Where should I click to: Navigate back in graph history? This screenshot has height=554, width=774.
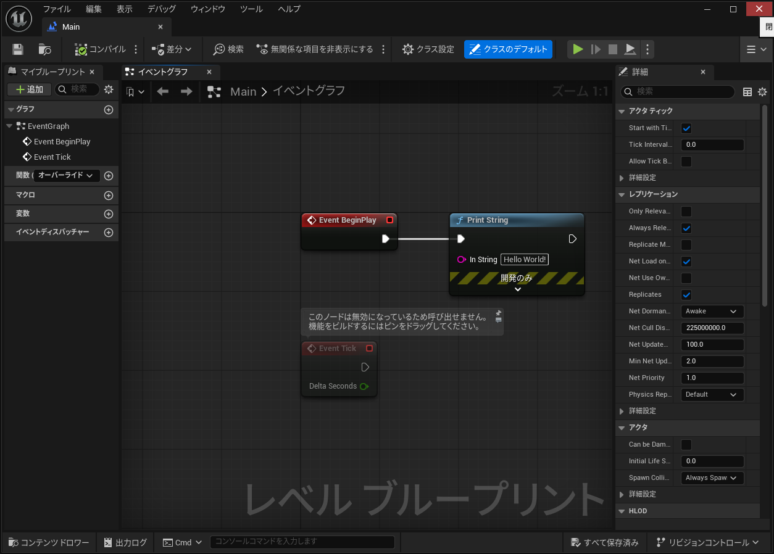tap(163, 91)
